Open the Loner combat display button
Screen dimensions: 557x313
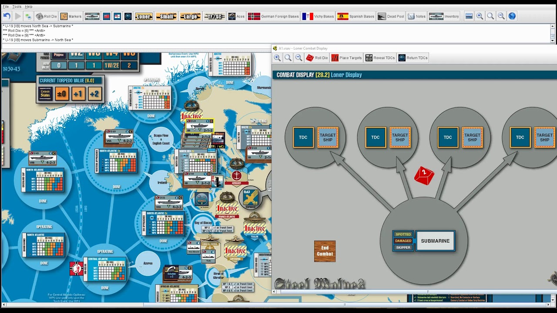(144, 17)
